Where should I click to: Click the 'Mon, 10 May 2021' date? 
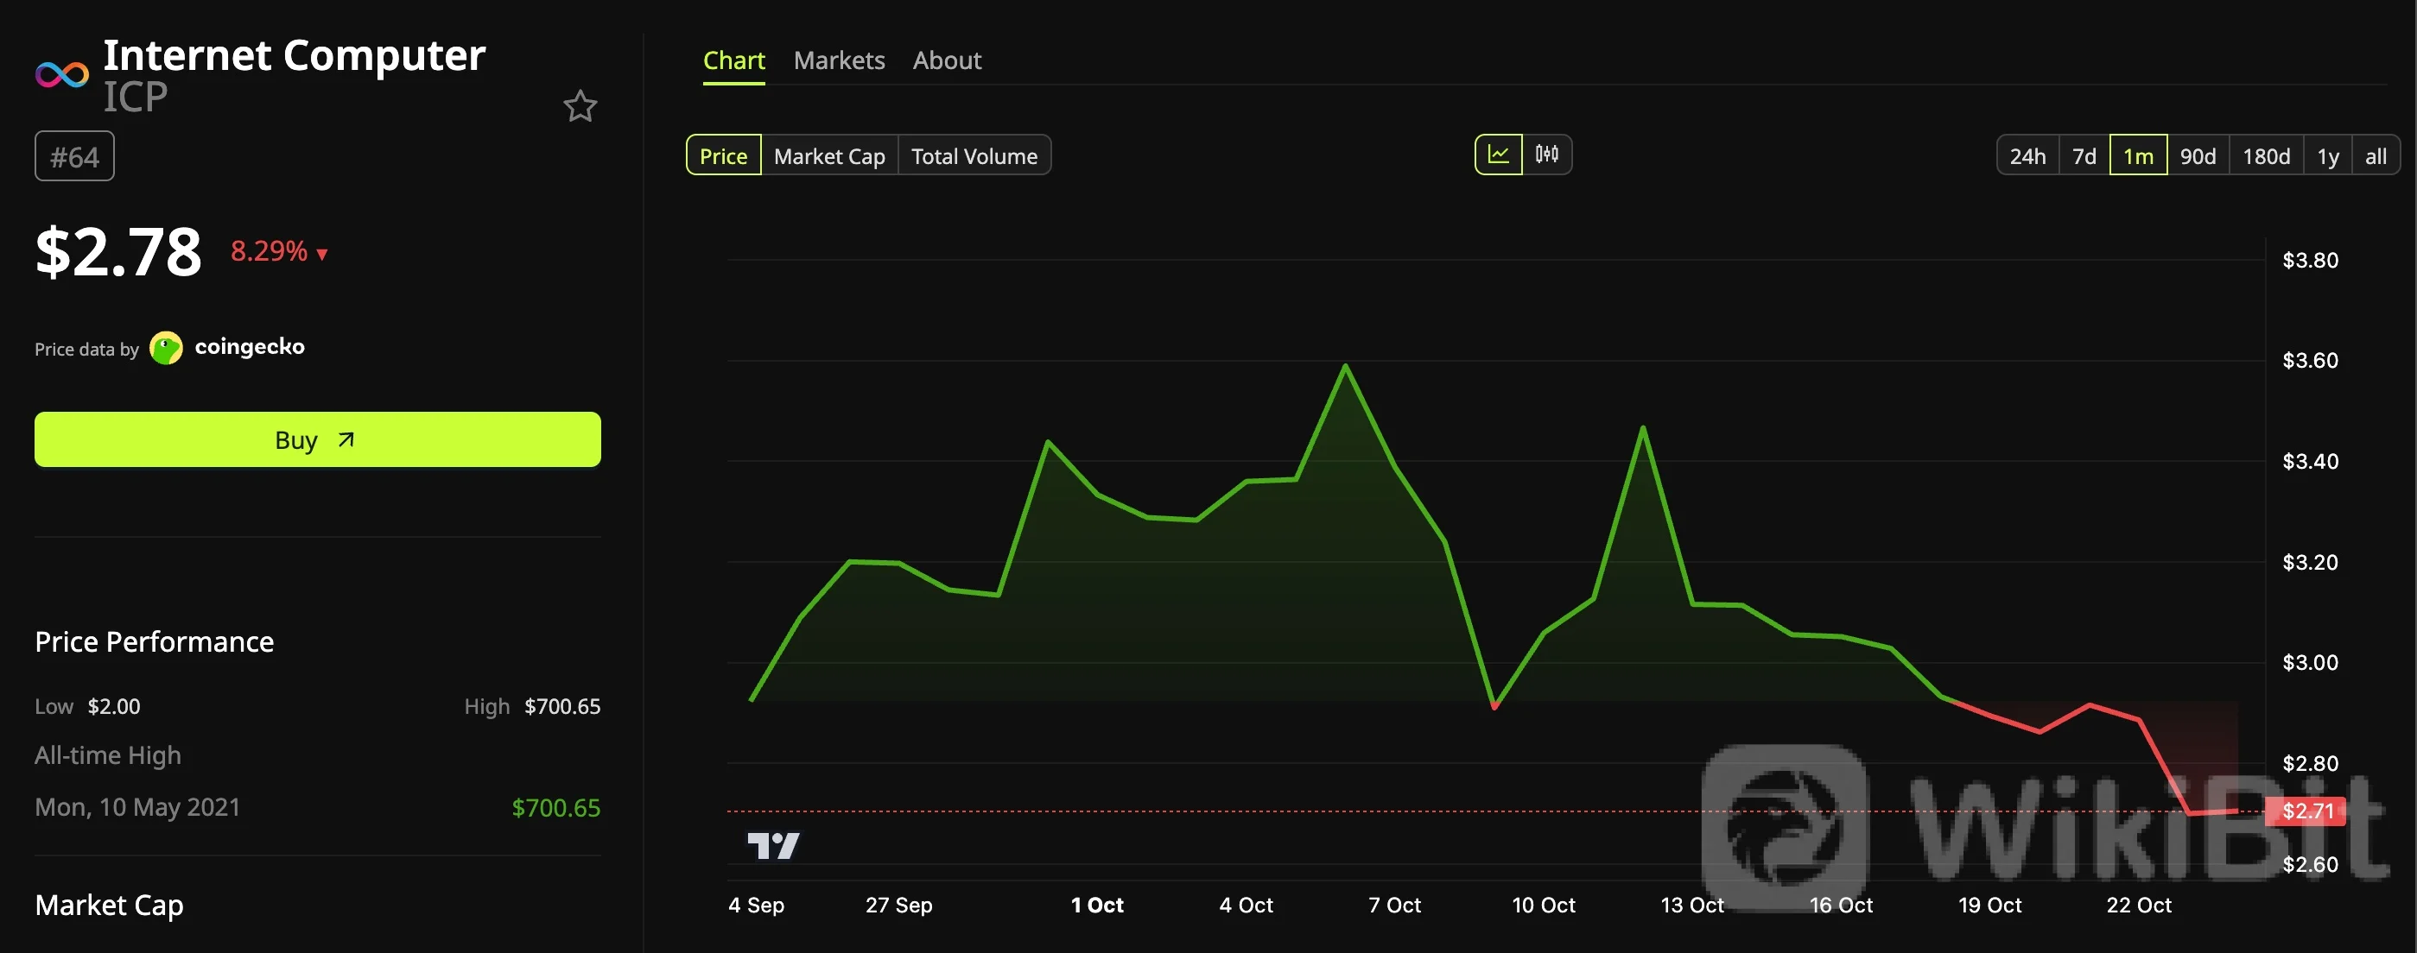pos(138,808)
